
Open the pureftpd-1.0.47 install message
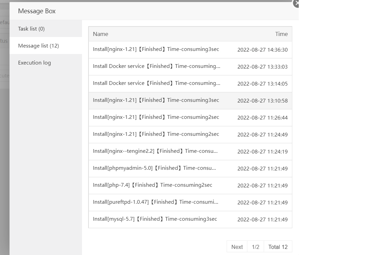click(x=156, y=202)
